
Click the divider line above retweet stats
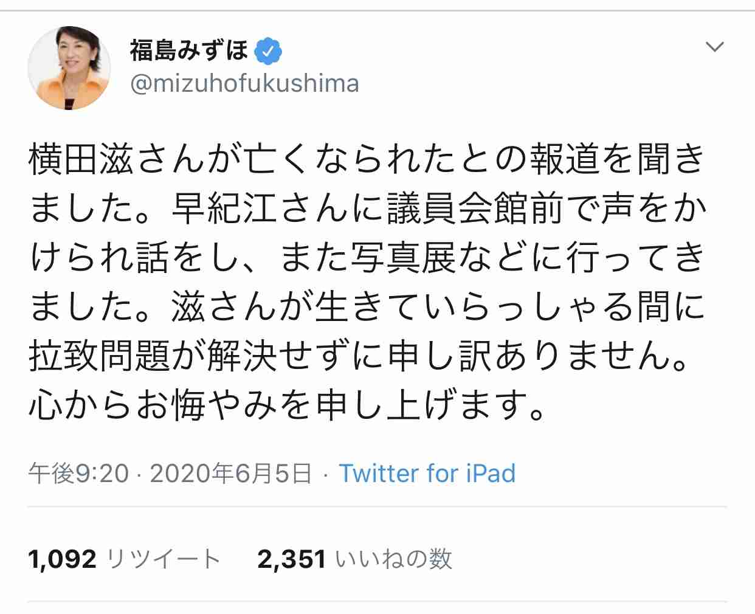click(x=377, y=506)
